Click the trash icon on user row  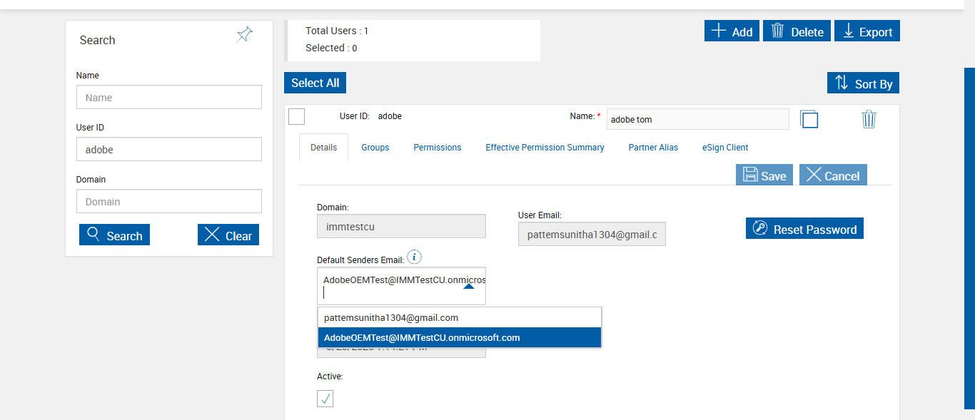[869, 119]
